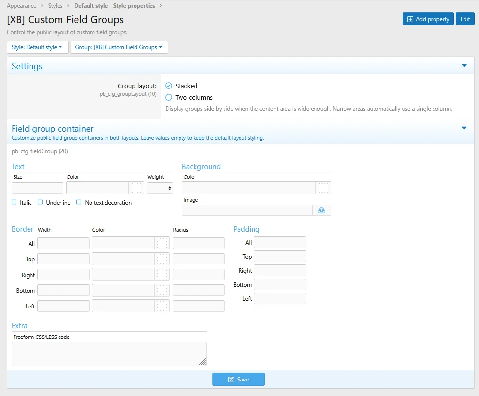The image size is (479, 396).
Task: Focus the text Color input field
Action: [97, 188]
